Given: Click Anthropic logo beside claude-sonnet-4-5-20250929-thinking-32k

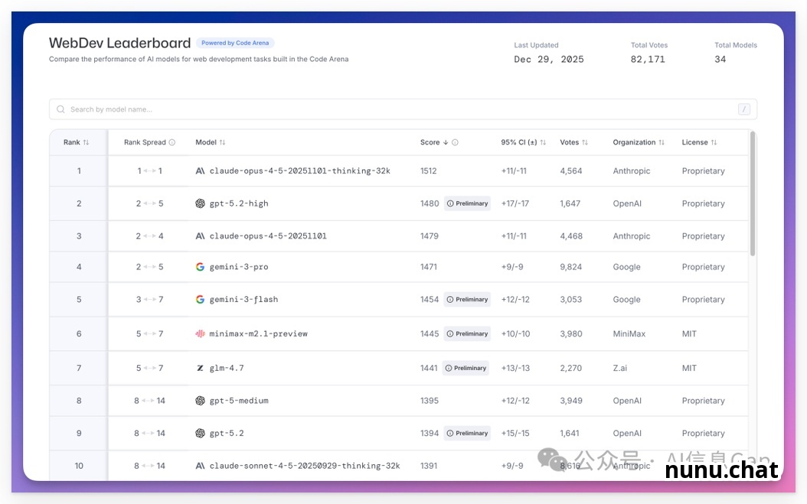Looking at the screenshot, I should 200,466.
